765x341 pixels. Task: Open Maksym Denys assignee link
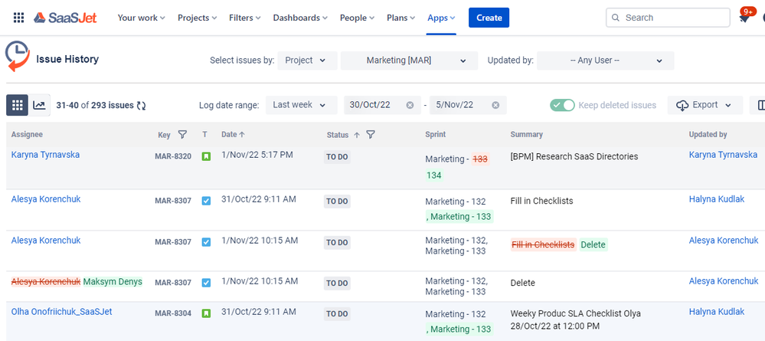coord(113,282)
